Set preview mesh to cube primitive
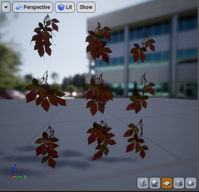The image size is (199, 192). click(179, 183)
